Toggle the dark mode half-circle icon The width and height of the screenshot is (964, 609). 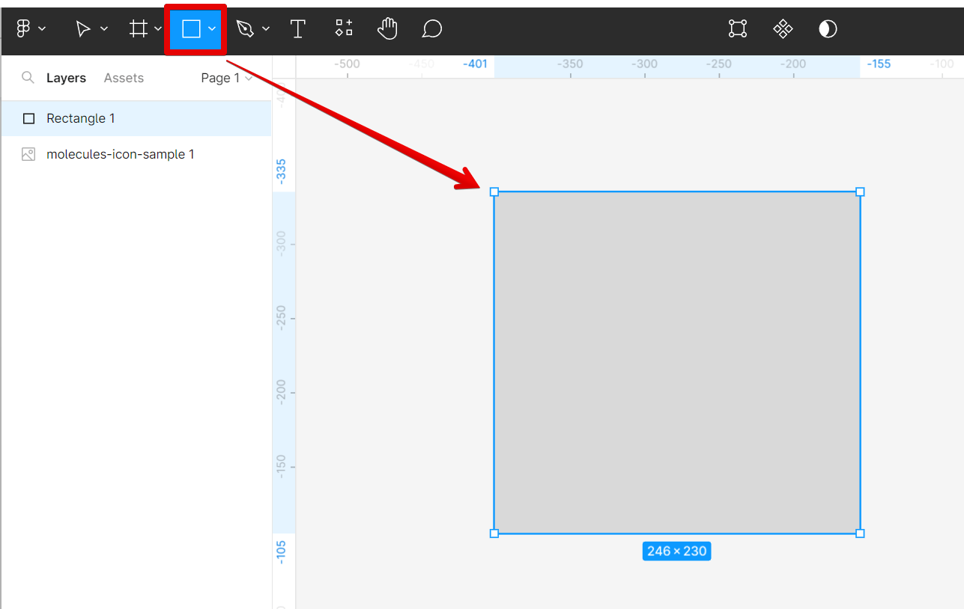pos(827,28)
